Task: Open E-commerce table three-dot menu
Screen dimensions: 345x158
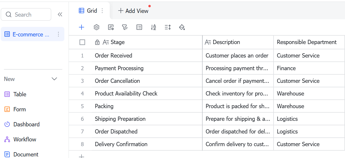Action: pos(59,34)
